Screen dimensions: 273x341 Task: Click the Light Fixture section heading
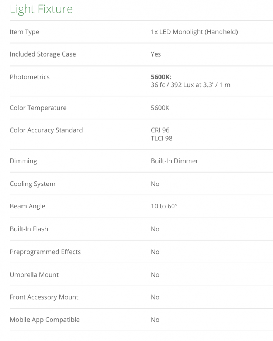coord(41,9)
